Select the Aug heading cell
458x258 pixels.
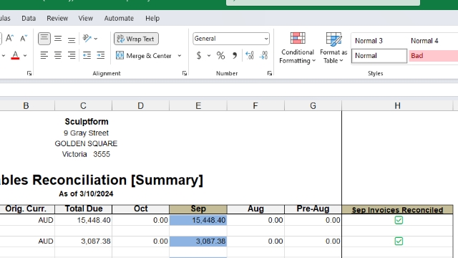[255, 209]
